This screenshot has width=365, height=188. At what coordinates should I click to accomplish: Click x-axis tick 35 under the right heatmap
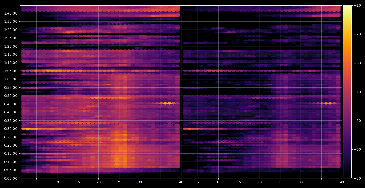[x=322, y=182]
